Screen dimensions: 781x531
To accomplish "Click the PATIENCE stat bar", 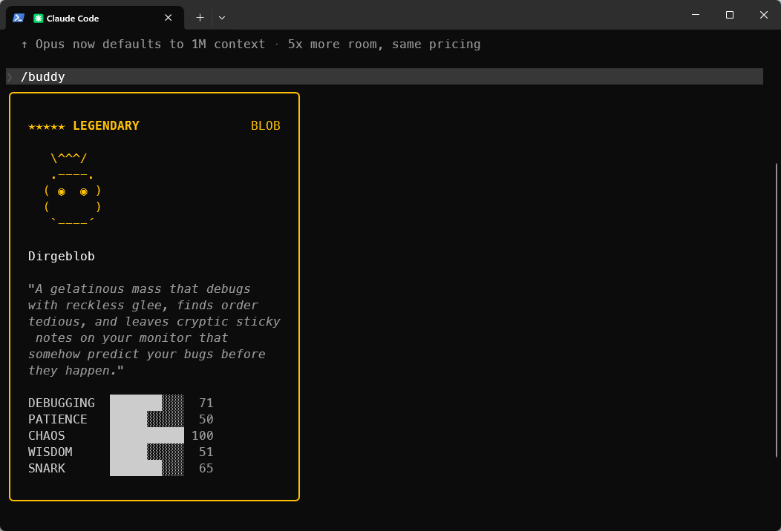I will (147, 419).
